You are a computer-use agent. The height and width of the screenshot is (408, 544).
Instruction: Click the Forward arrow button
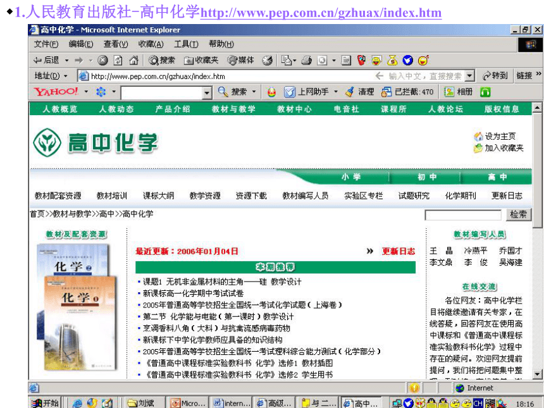pyautogui.click(x=79, y=60)
